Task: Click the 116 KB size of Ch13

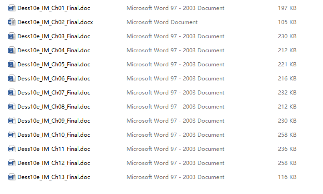Action: [287, 177]
